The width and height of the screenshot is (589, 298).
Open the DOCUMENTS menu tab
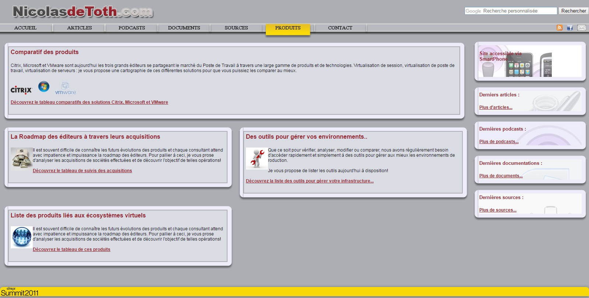coord(184,28)
